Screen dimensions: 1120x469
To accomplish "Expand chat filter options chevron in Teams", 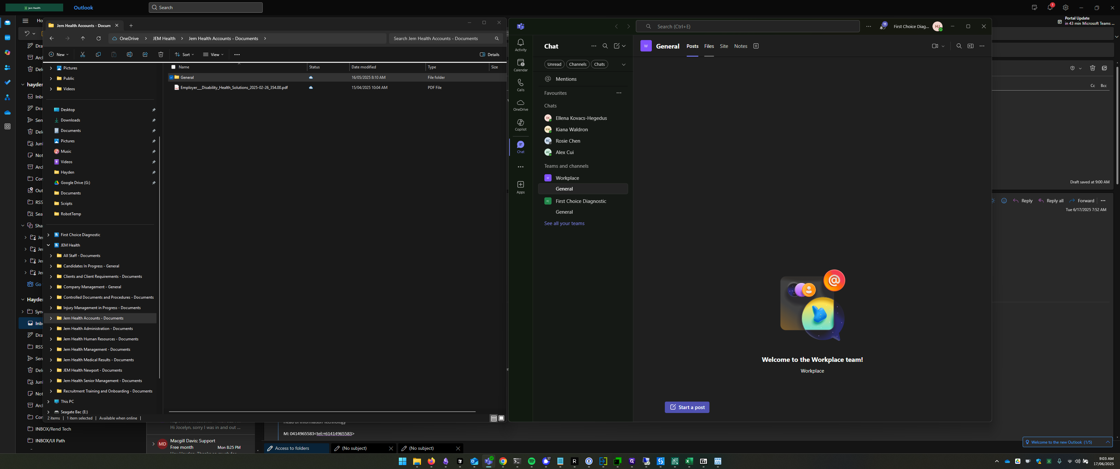I will click(x=623, y=64).
